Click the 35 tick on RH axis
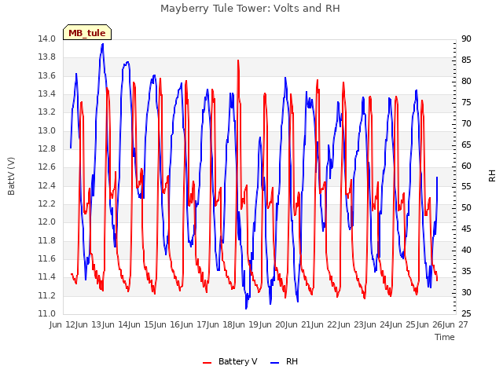The image size is (503, 377). 466,271
